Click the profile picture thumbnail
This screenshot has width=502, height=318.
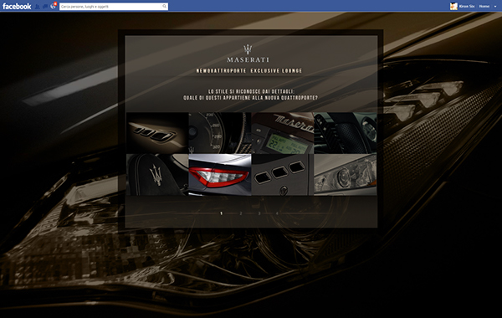pyautogui.click(x=453, y=6)
